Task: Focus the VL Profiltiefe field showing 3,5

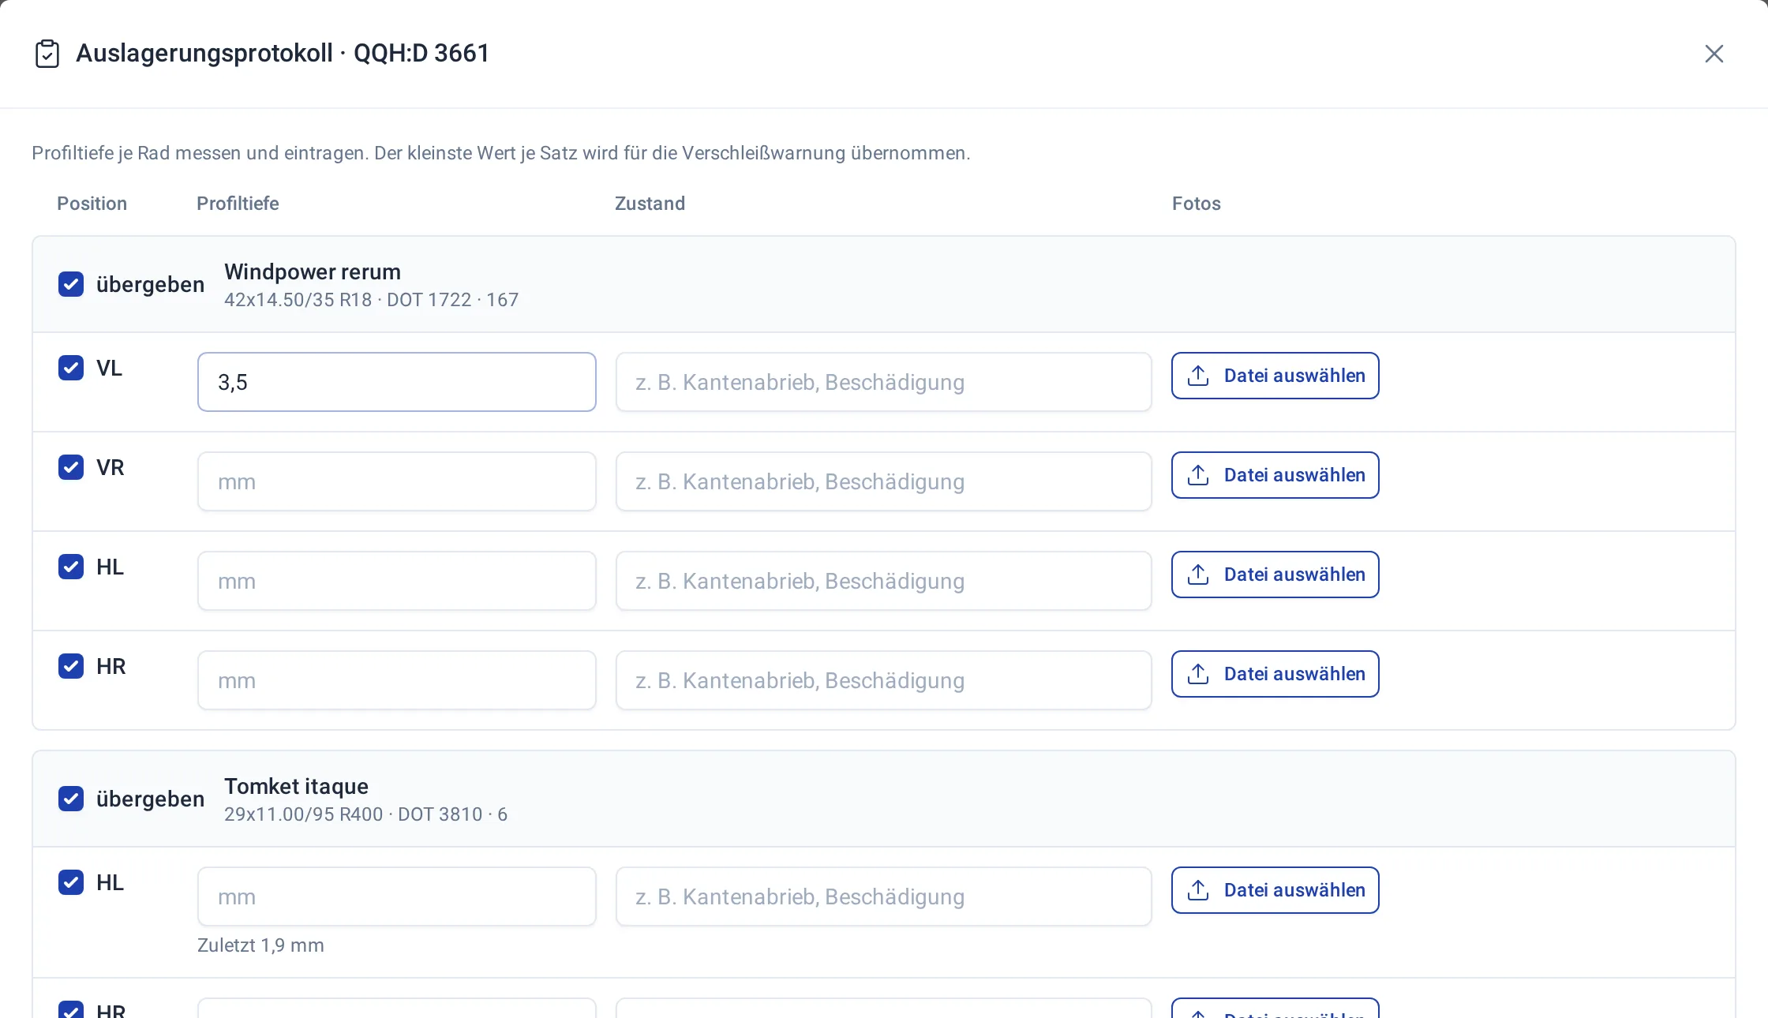Action: pyautogui.click(x=396, y=382)
